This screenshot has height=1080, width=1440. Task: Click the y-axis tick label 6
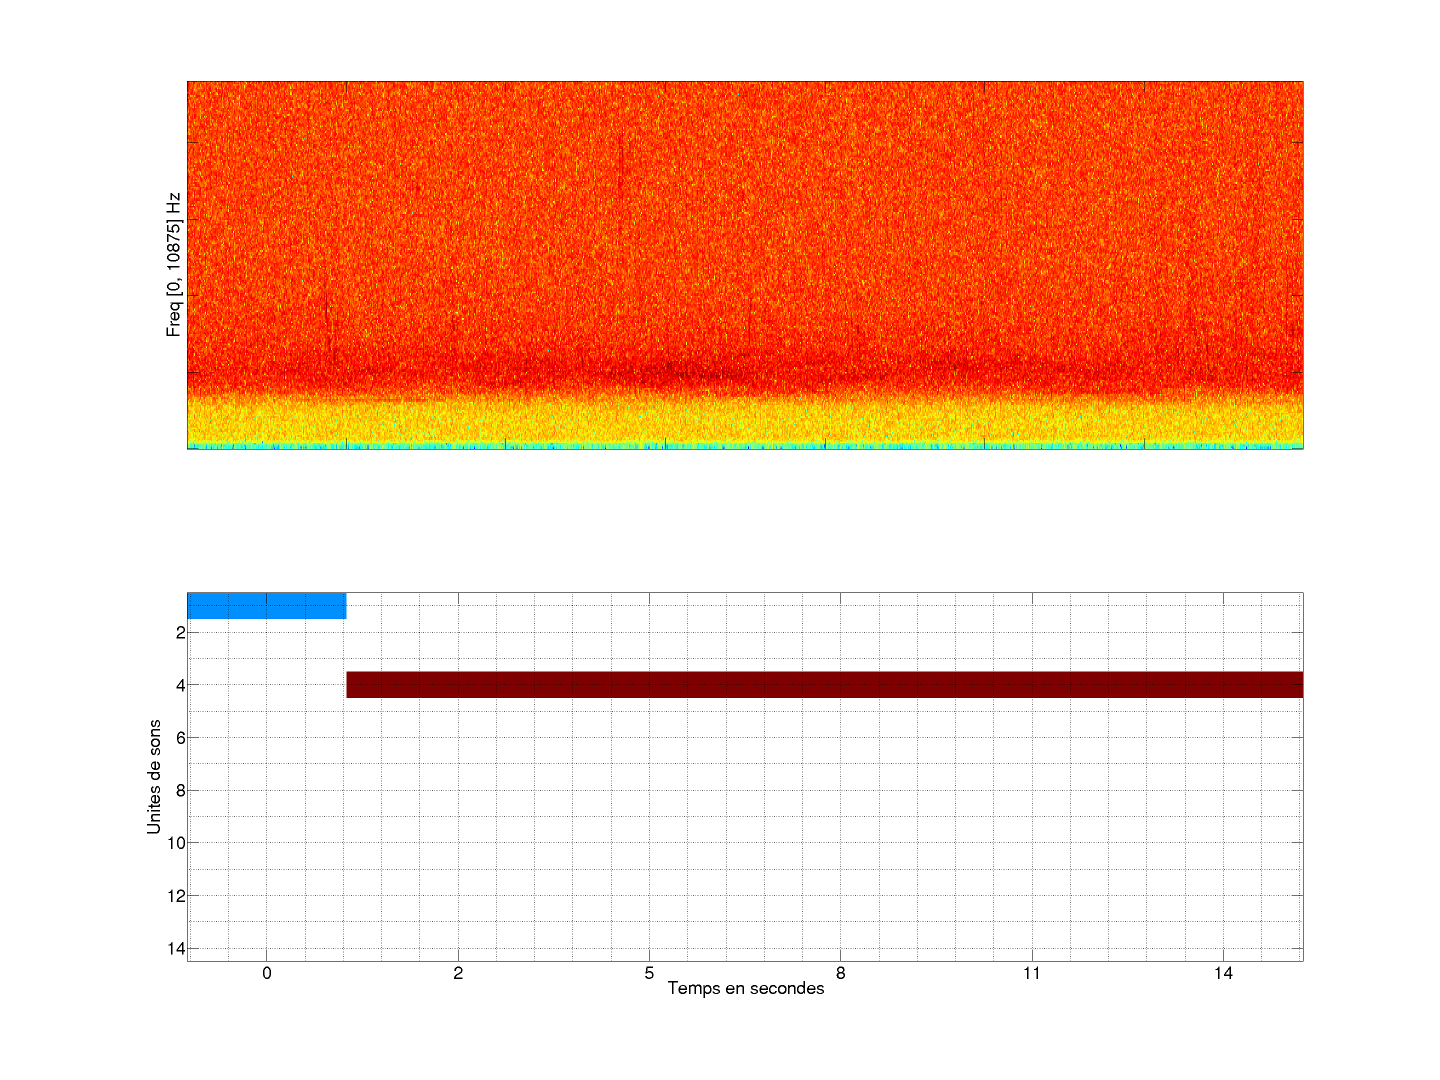pyautogui.click(x=180, y=737)
